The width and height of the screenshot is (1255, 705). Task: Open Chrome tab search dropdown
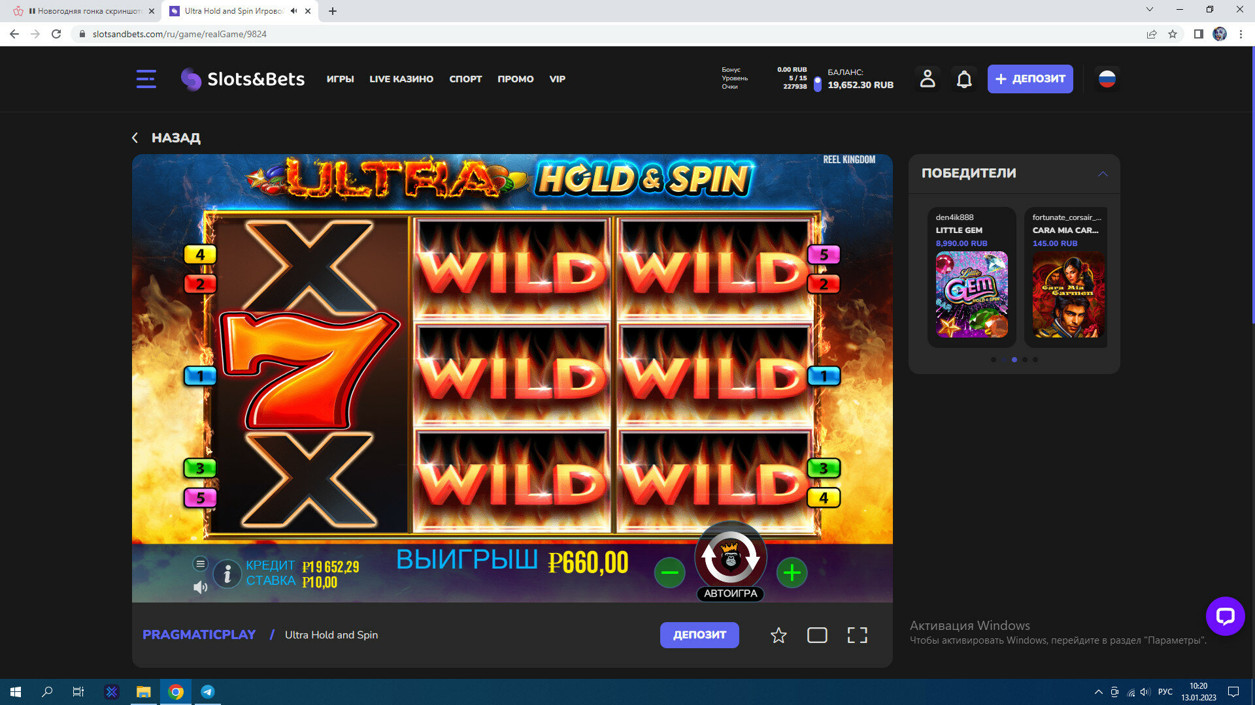tap(1149, 10)
